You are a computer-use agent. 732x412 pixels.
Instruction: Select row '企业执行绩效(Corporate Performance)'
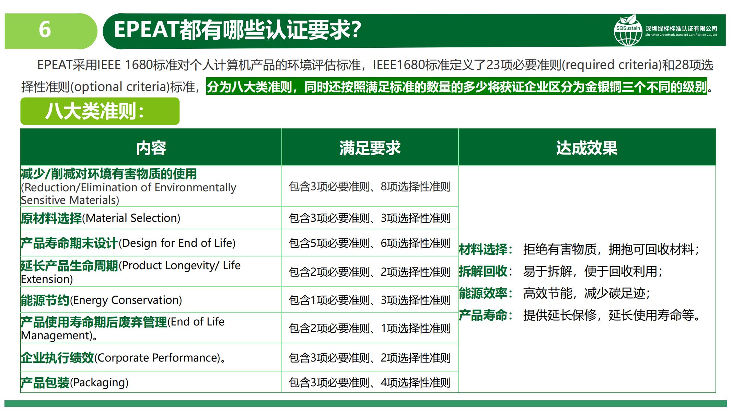pyautogui.click(x=151, y=357)
